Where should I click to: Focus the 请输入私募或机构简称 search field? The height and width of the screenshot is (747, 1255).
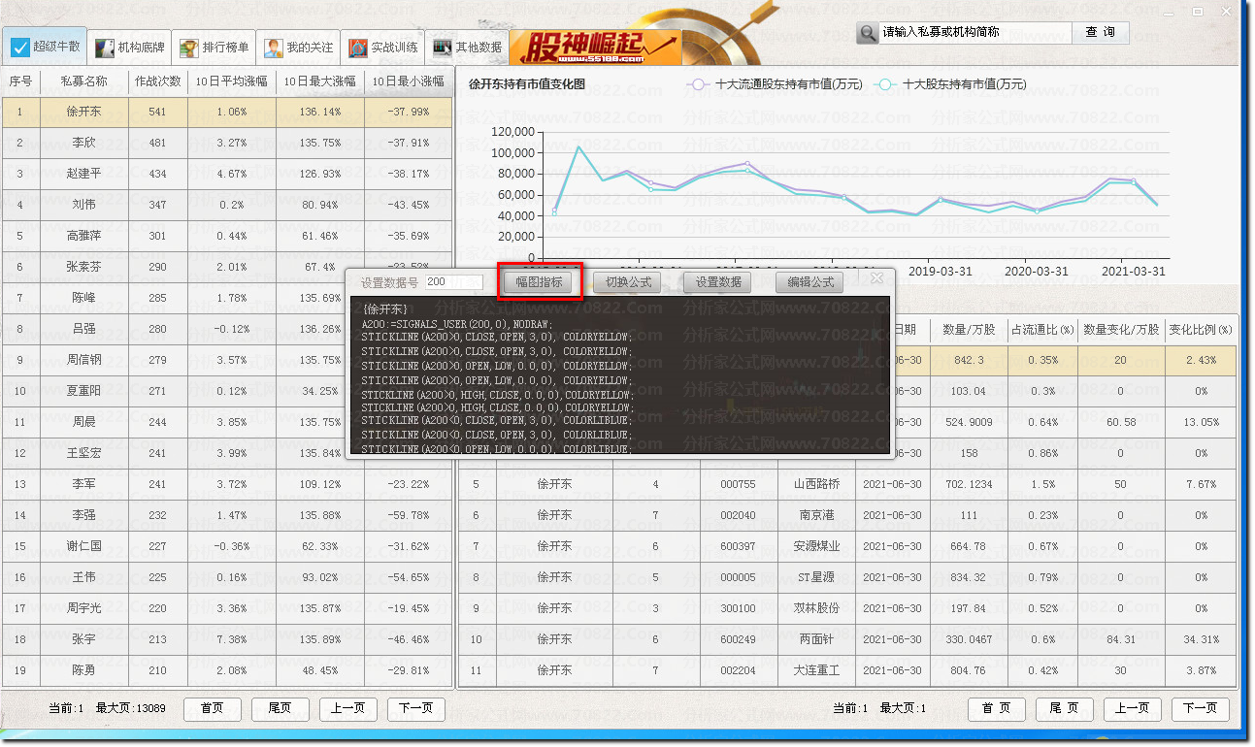[975, 33]
